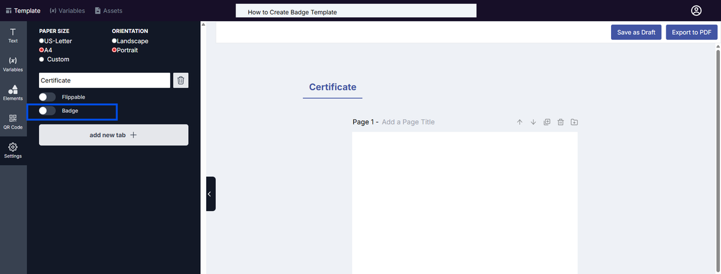Viewport: 721px width, 274px height.
Task: Click the PAPER SIZE heading
Action: (x=55, y=31)
